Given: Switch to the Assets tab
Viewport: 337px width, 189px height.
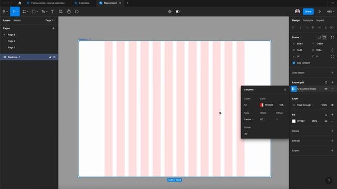Looking at the screenshot, I should click(x=17, y=20).
